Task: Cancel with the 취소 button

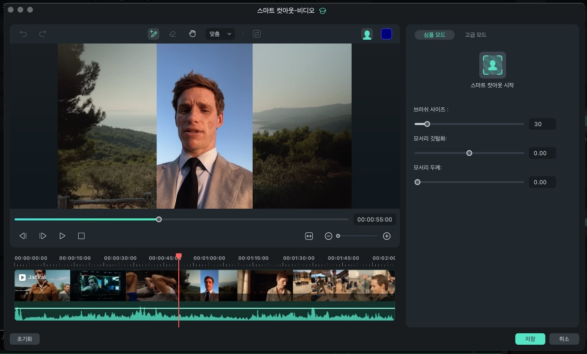Action: tap(564, 339)
